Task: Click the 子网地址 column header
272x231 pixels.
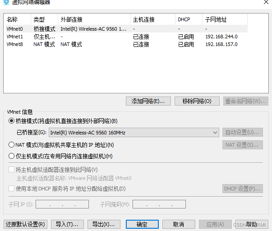Action: tap(225, 19)
